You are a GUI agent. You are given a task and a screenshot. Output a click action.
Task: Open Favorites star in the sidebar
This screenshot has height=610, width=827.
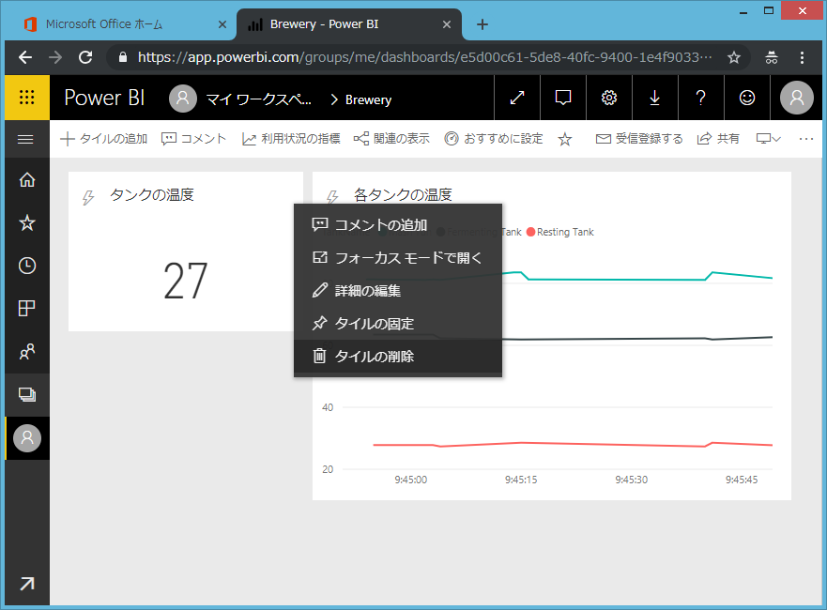pos(27,222)
